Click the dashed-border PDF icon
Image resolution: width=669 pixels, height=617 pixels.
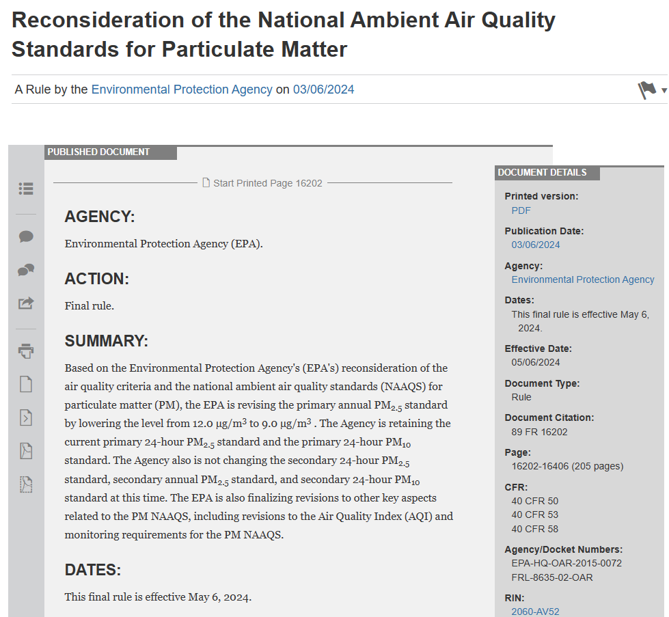pyautogui.click(x=26, y=484)
